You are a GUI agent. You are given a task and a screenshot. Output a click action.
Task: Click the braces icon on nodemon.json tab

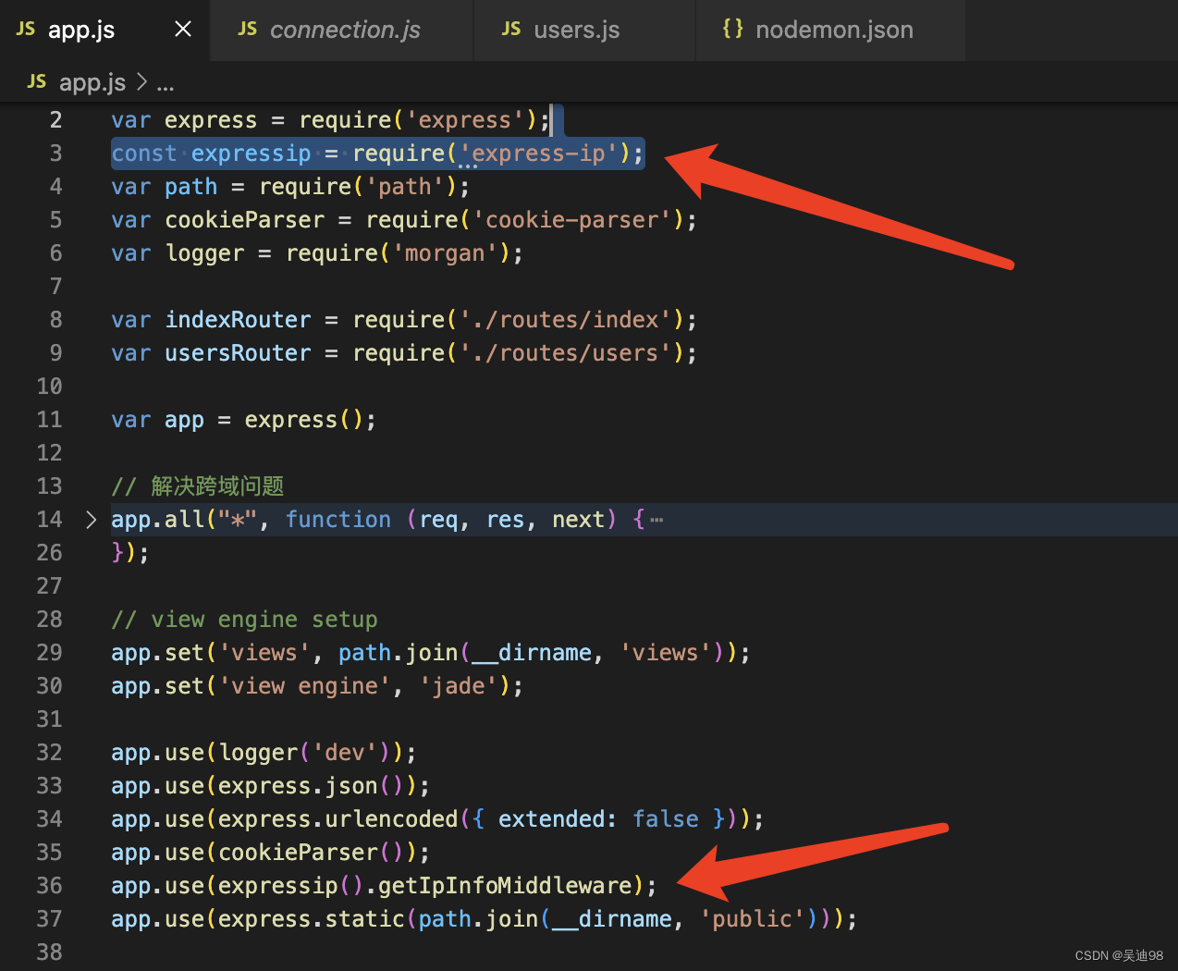pos(733,29)
